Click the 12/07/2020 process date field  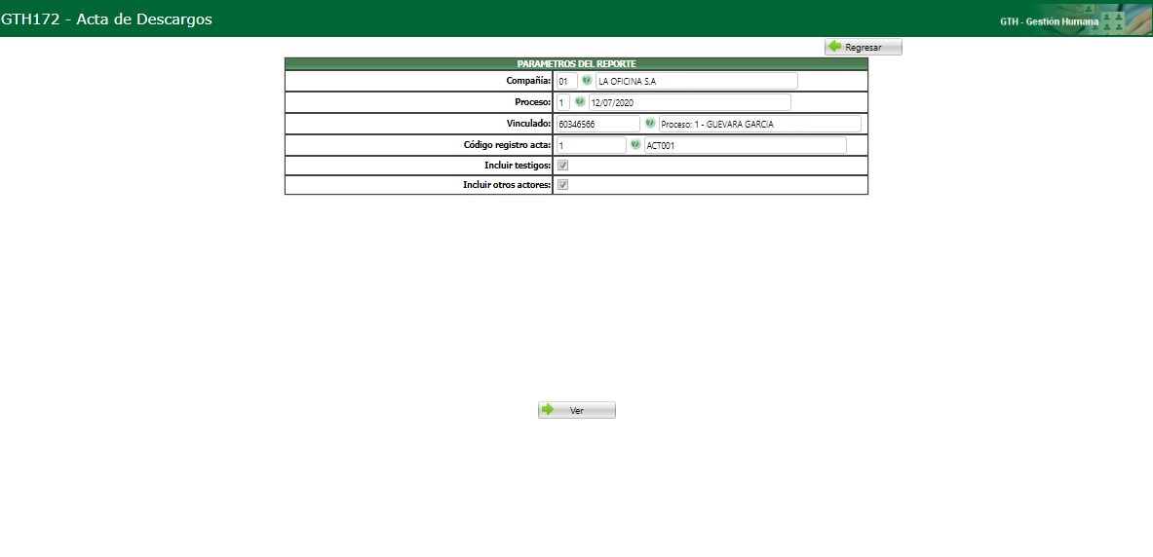click(x=690, y=102)
